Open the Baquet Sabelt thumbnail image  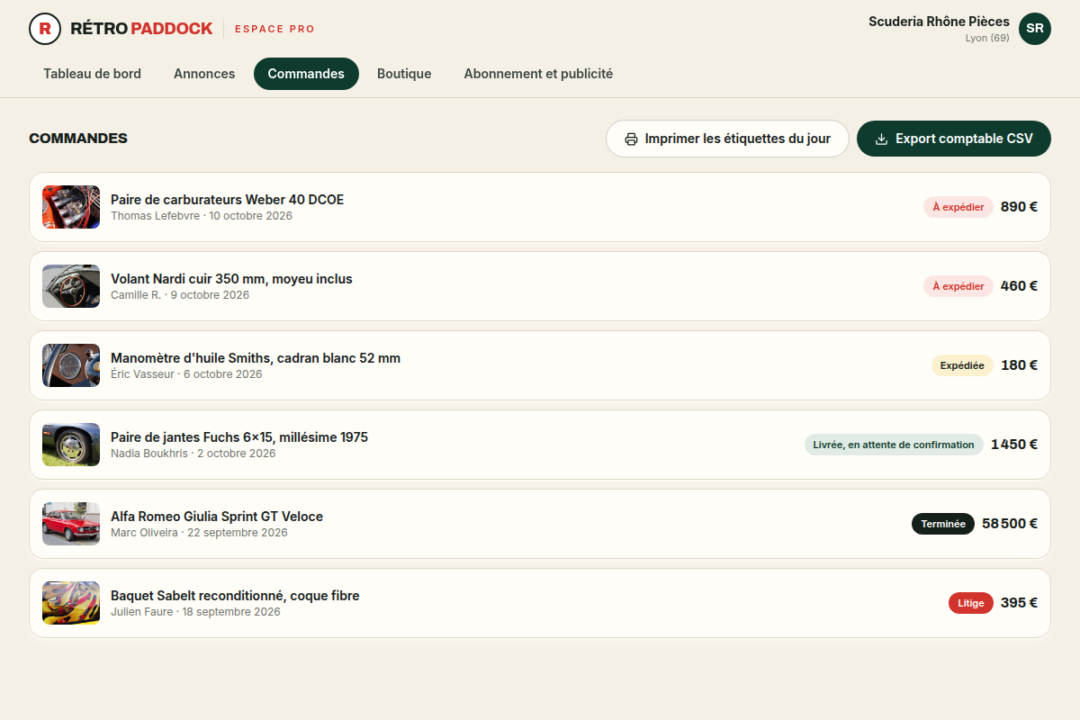tap(71, 603)
